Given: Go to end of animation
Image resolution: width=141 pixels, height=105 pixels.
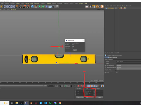Looking at the screenshot, I should click(x=75, y=86).
